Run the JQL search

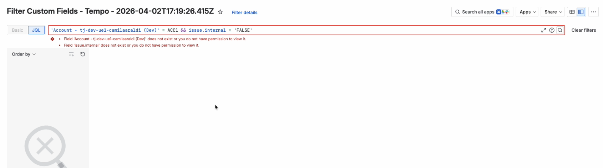[560, 30]
